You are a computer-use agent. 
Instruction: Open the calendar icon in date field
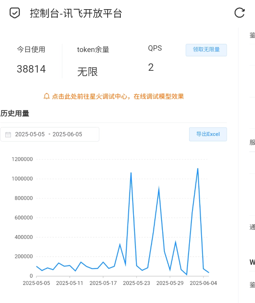click(8, 135)
